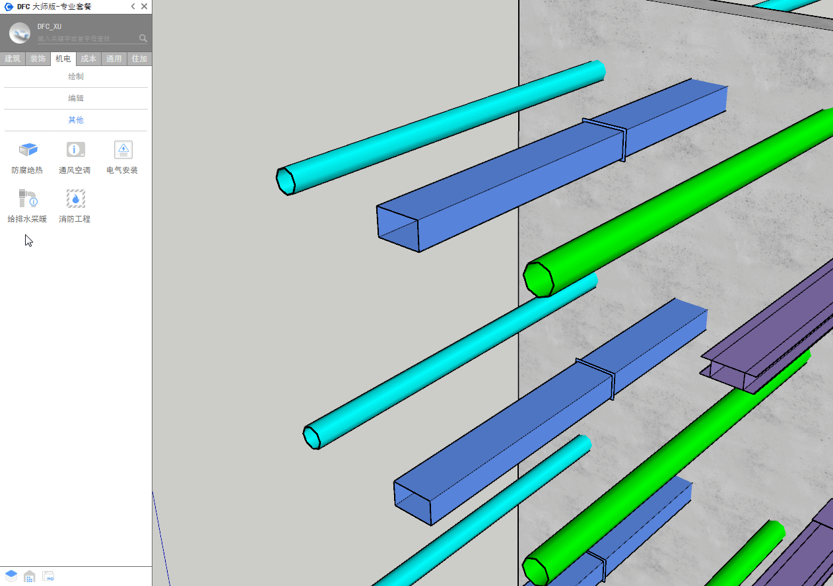The image size is (833, 586).
Task: Collapse the 其他 section
Action: [x=76, y=120]
